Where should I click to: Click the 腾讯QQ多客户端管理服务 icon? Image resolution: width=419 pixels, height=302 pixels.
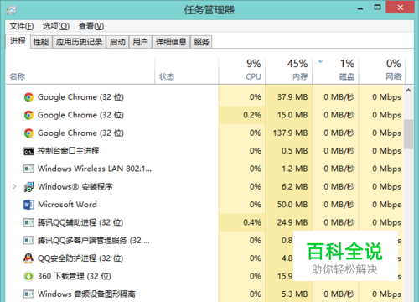(x=28, y=241)
